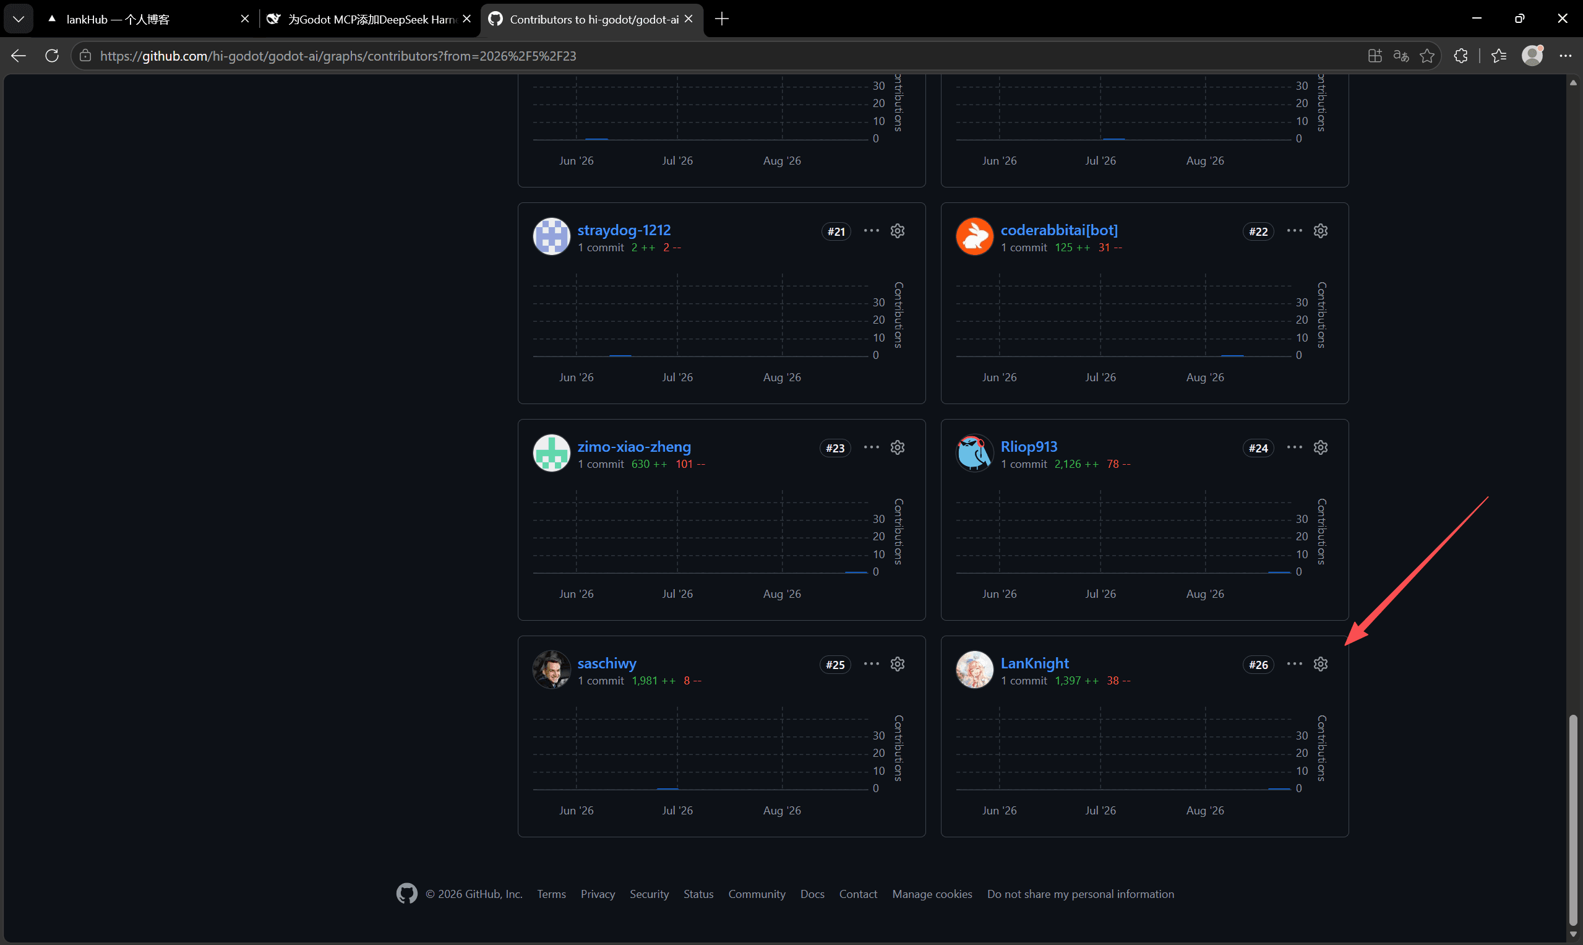Open gear settings on straydog-1212 card
The height and width of the screenshot is (945, 1583).
pos(898,230)
